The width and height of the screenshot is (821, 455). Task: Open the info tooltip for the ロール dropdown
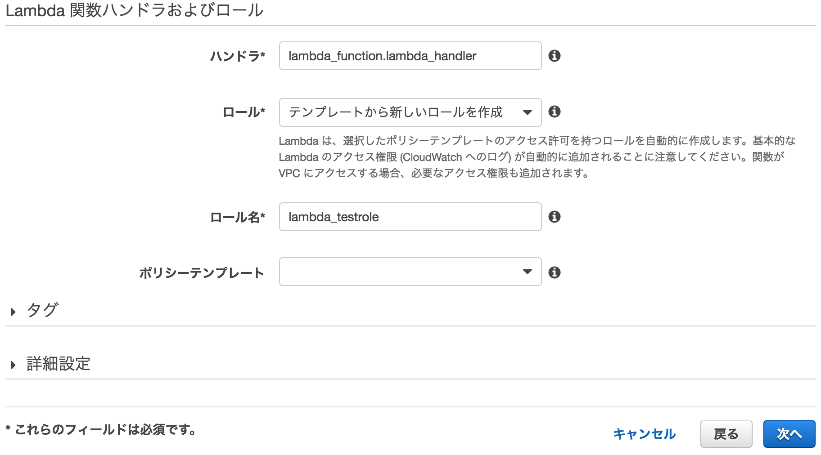pyautogui.click(x=555, y=112)
